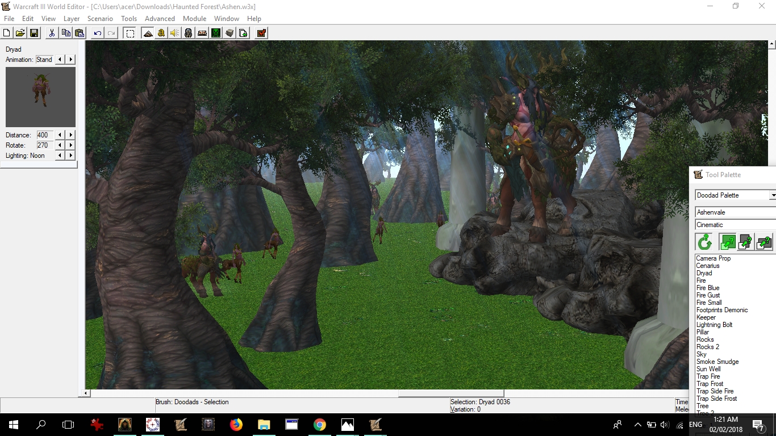Open the Object Editor helmet icon
Screen dimensions: 776x436
coord(189,33)
